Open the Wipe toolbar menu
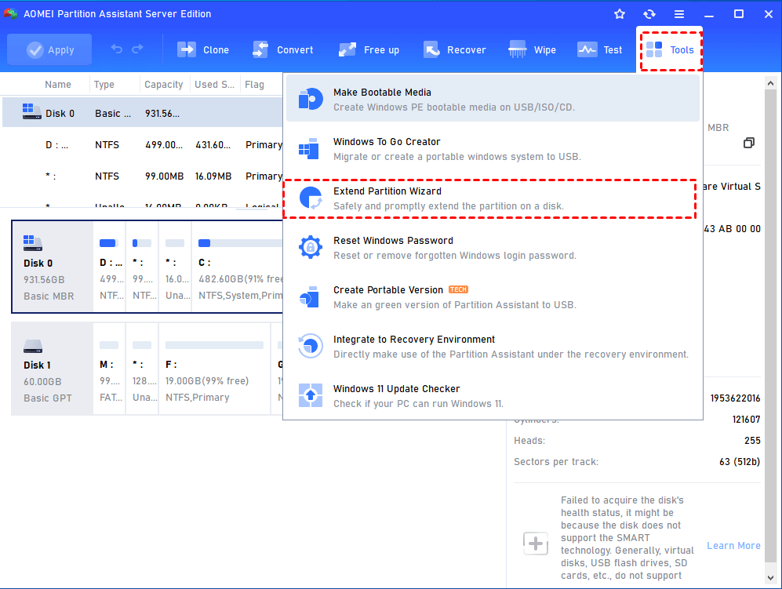The image size is (782, 589). 532,50
